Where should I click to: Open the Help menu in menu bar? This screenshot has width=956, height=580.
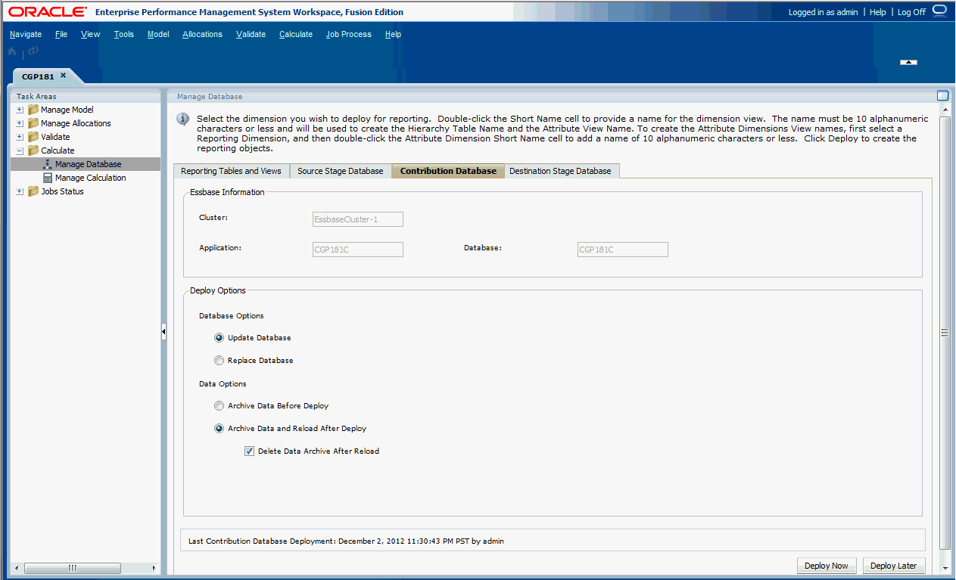tap(393, 34)
